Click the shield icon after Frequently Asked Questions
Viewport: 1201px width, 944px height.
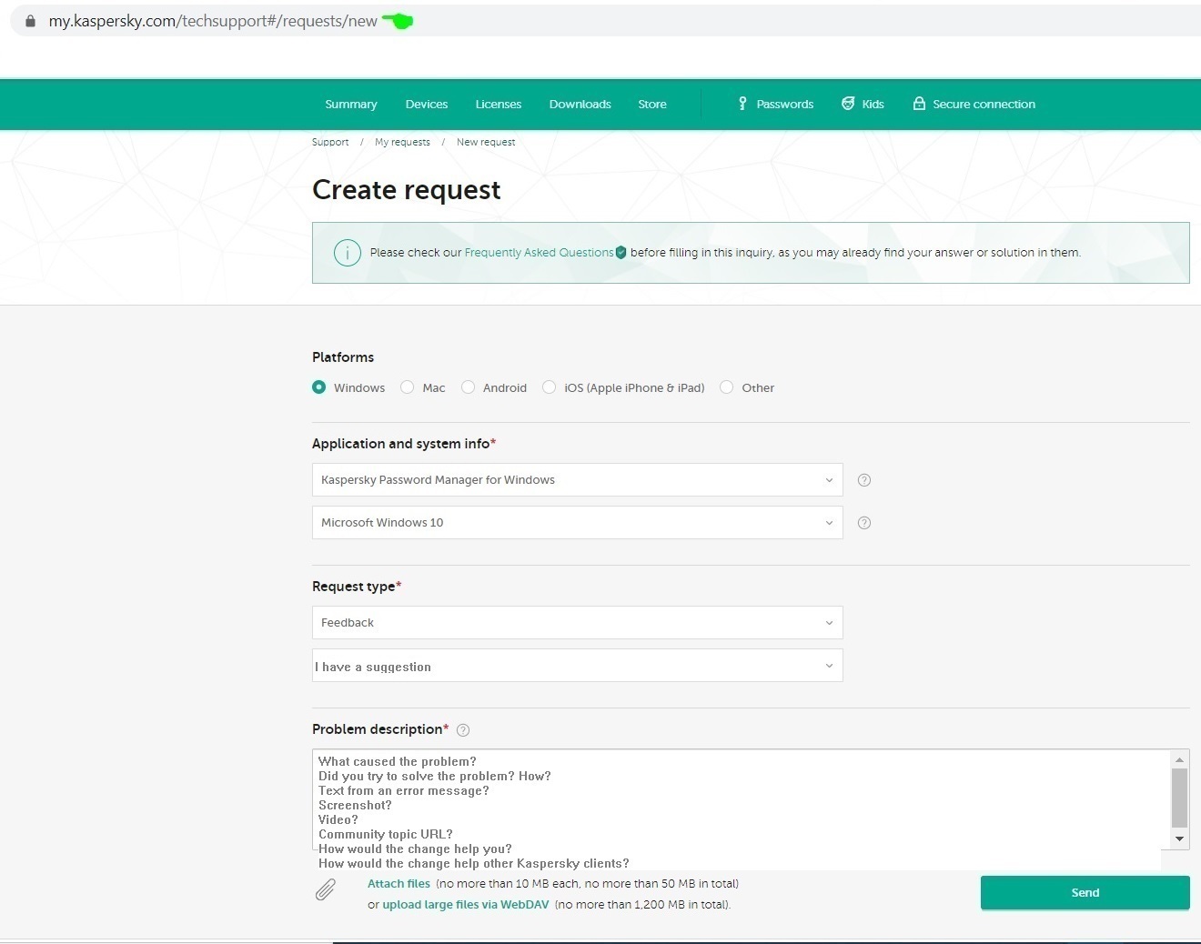tap(621, 253)
